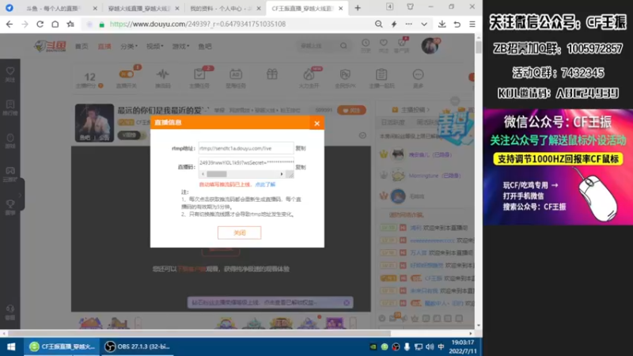This screenshot has height=356, width=633.
Task: Close the CF王振直播 browser tab
Action: point(341,8)
